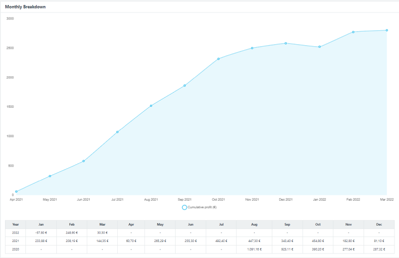This screenshot has width=399, height=258.
Task: Select the 2020 row label
Action: pyautogui.click(x=15, y=249)
